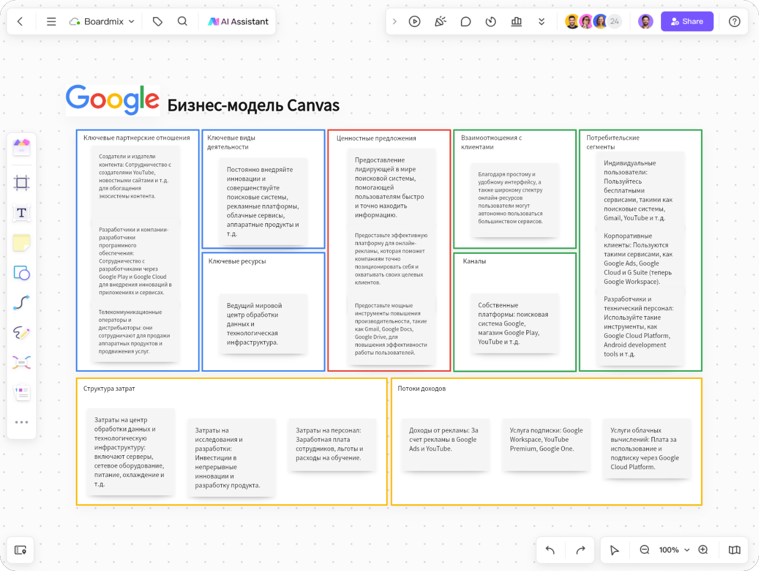Show the 24 additional collaborators badge
Image resolution: width=759 pixels, height=571 pixels.
615,21
